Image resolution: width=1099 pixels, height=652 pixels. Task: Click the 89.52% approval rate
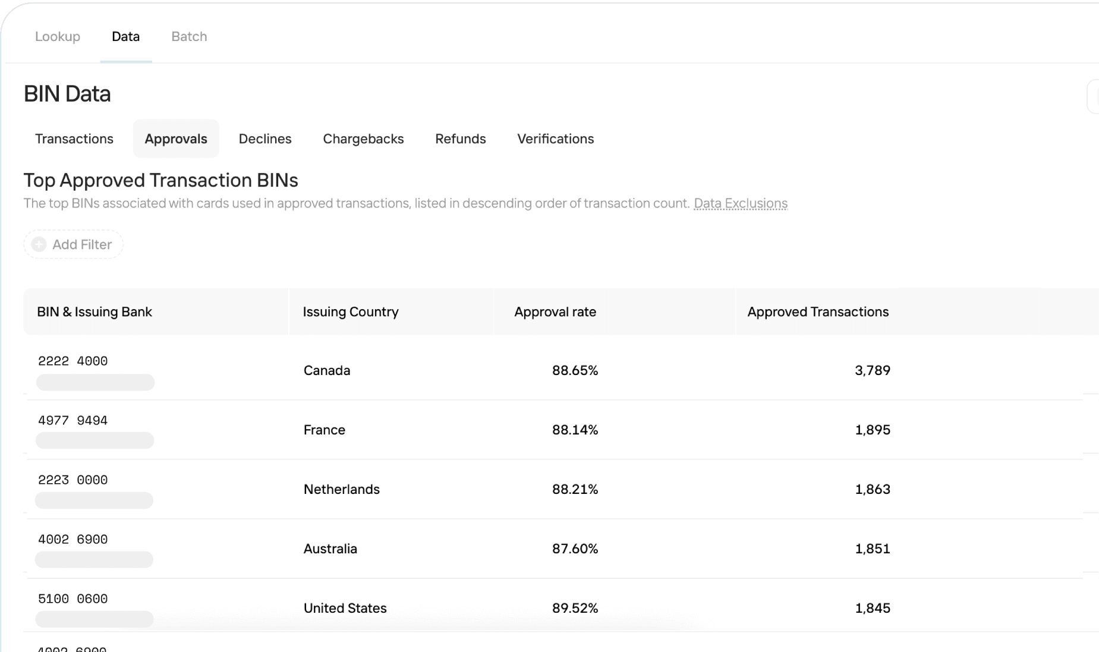[575, 608]
